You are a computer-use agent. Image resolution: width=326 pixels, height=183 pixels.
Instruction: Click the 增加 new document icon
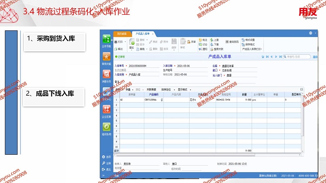[132, 42]
